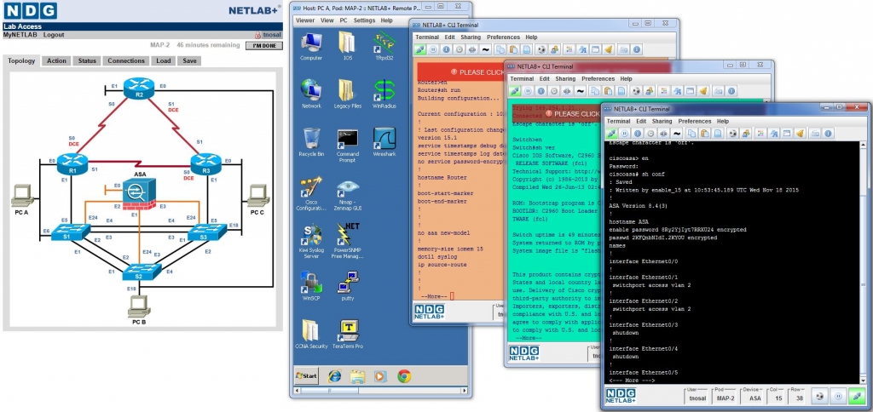Open Terminal menu in ASA terminal window
Screen dimensions: 873x412
click(x=619, y=121)
